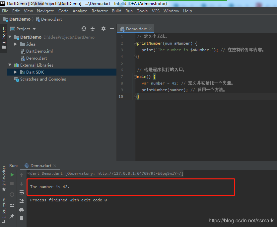Viewport: 277px width, 227px height.
Task: Click the Dart SDK library icon
Action: coord(23,72)
